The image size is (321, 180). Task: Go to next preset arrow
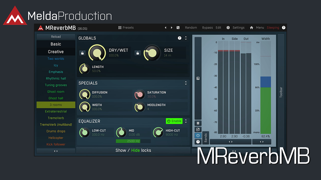point(172,28)
